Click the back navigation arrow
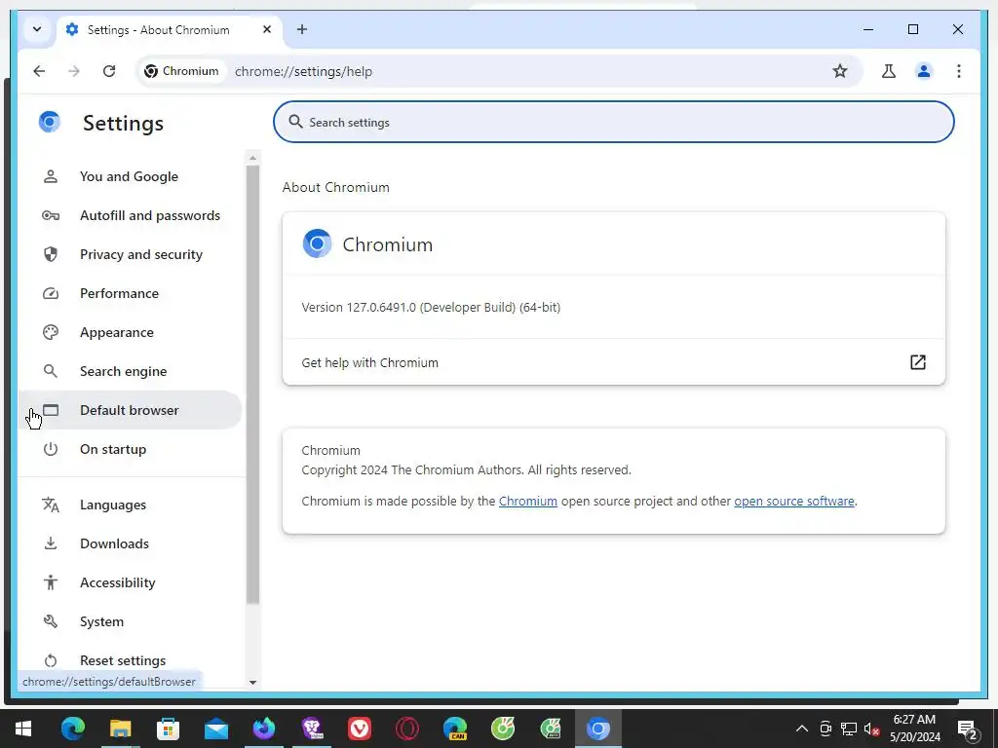This screenshot has width=998, height=748. point(39,71)
